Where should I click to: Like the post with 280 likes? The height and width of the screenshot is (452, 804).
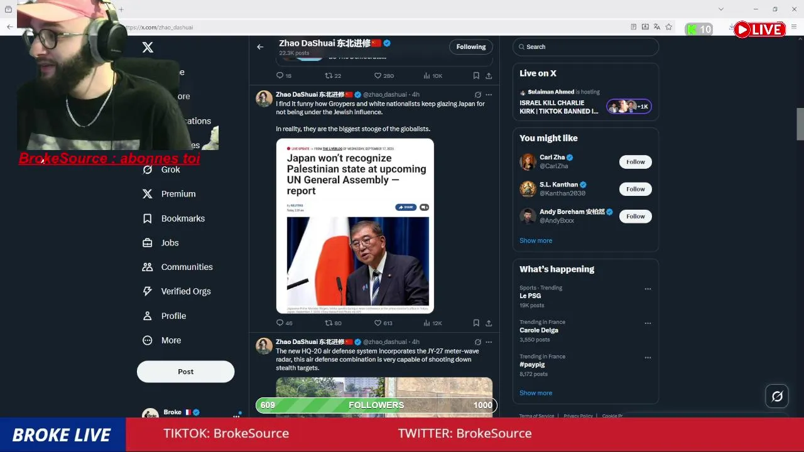378,75
